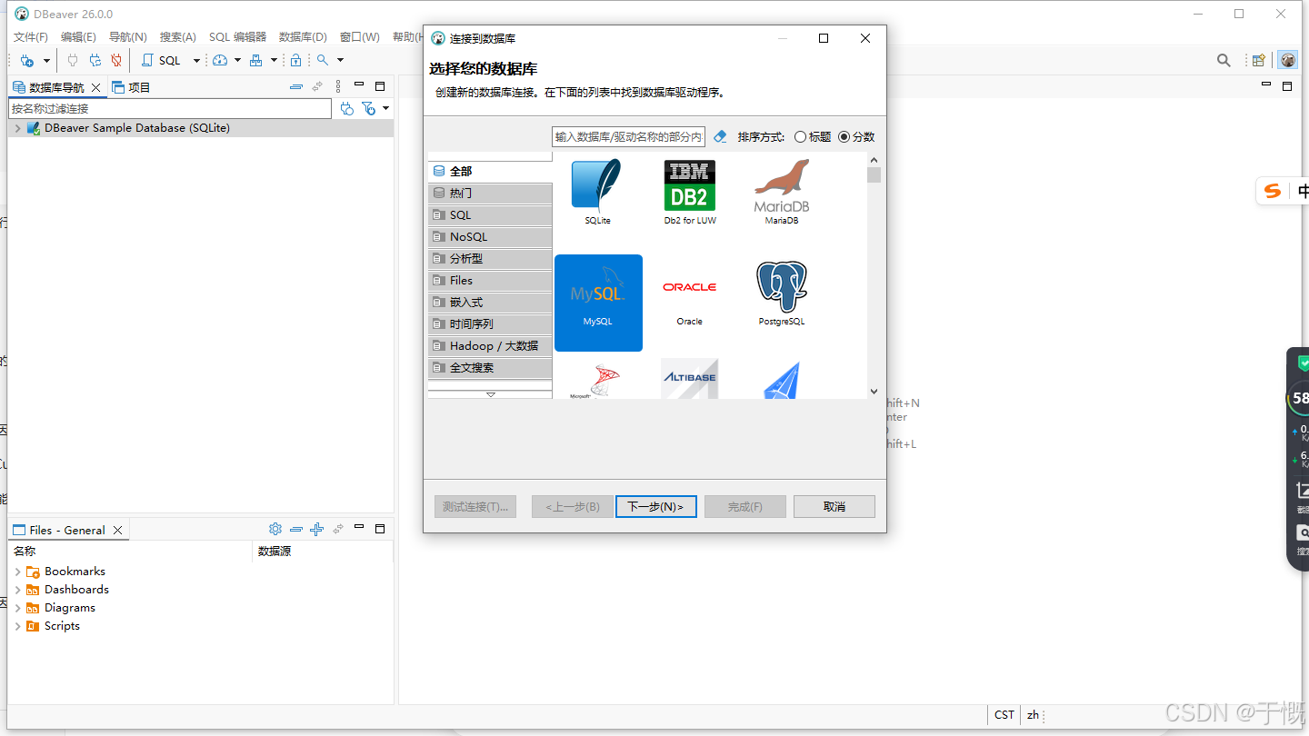Pick the MariaDB database driver
The height and width of the screenshot is (736, 1309).
coord(782,186)
